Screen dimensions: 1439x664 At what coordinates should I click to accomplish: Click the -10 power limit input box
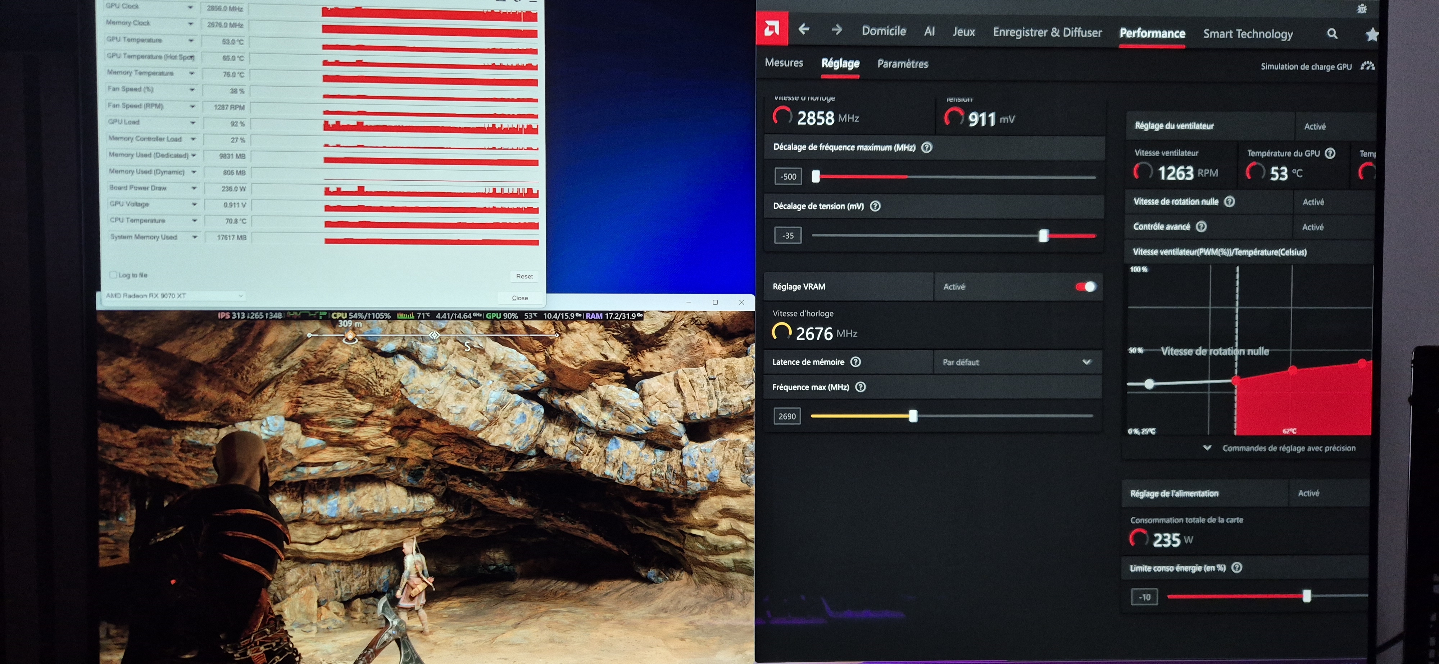(x=1144, y=596)
